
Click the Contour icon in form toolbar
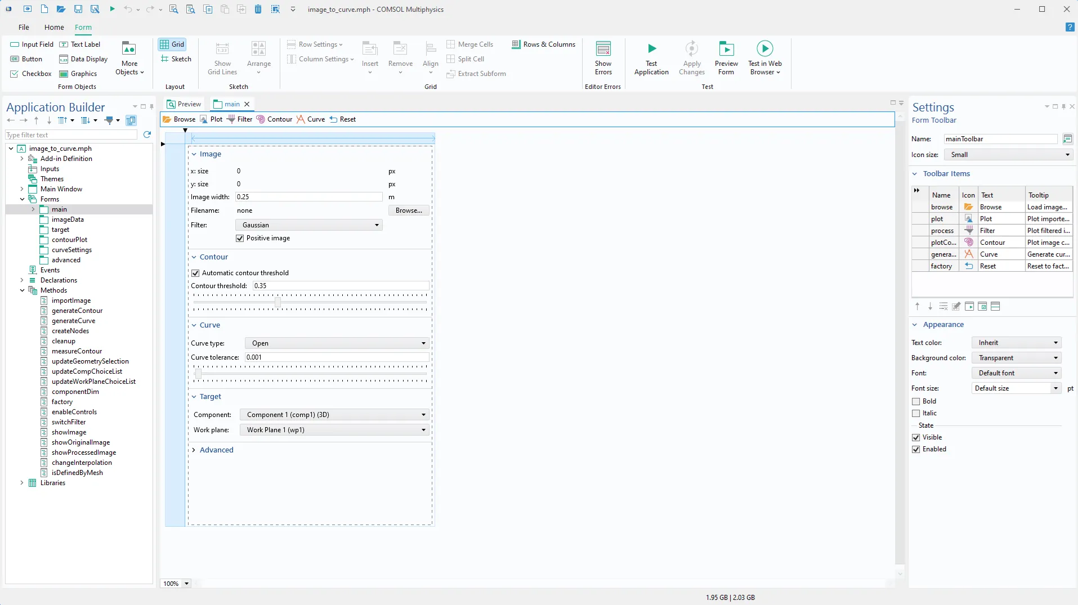tap(261, 119)
